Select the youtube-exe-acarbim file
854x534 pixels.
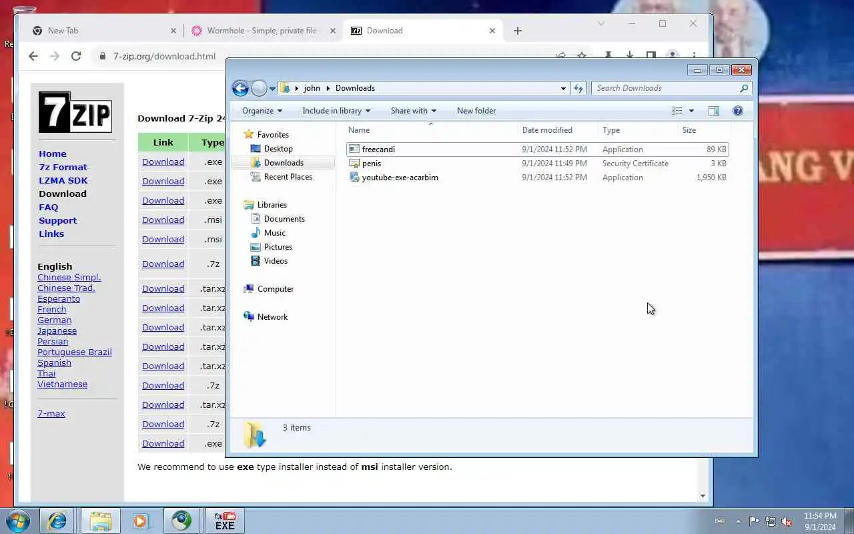click(537, 178)
